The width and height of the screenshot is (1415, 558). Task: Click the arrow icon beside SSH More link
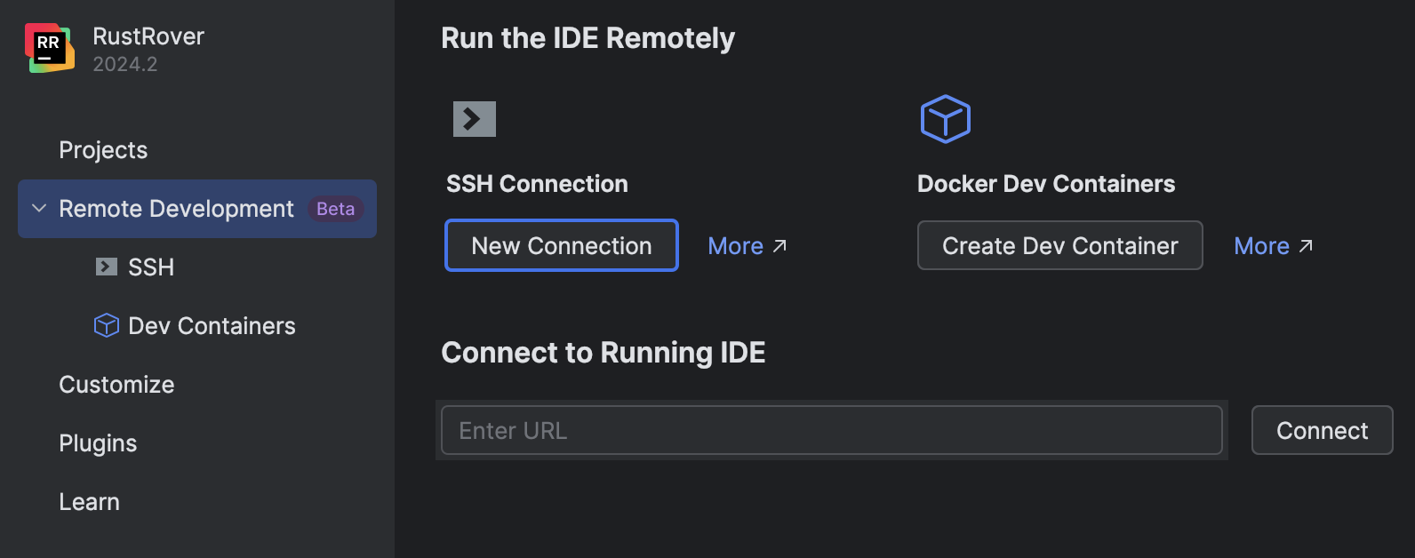779,246
